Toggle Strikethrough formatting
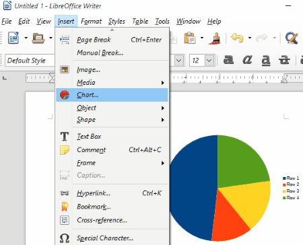The width and height of the screenshot is (303, 245). [284, 60]
